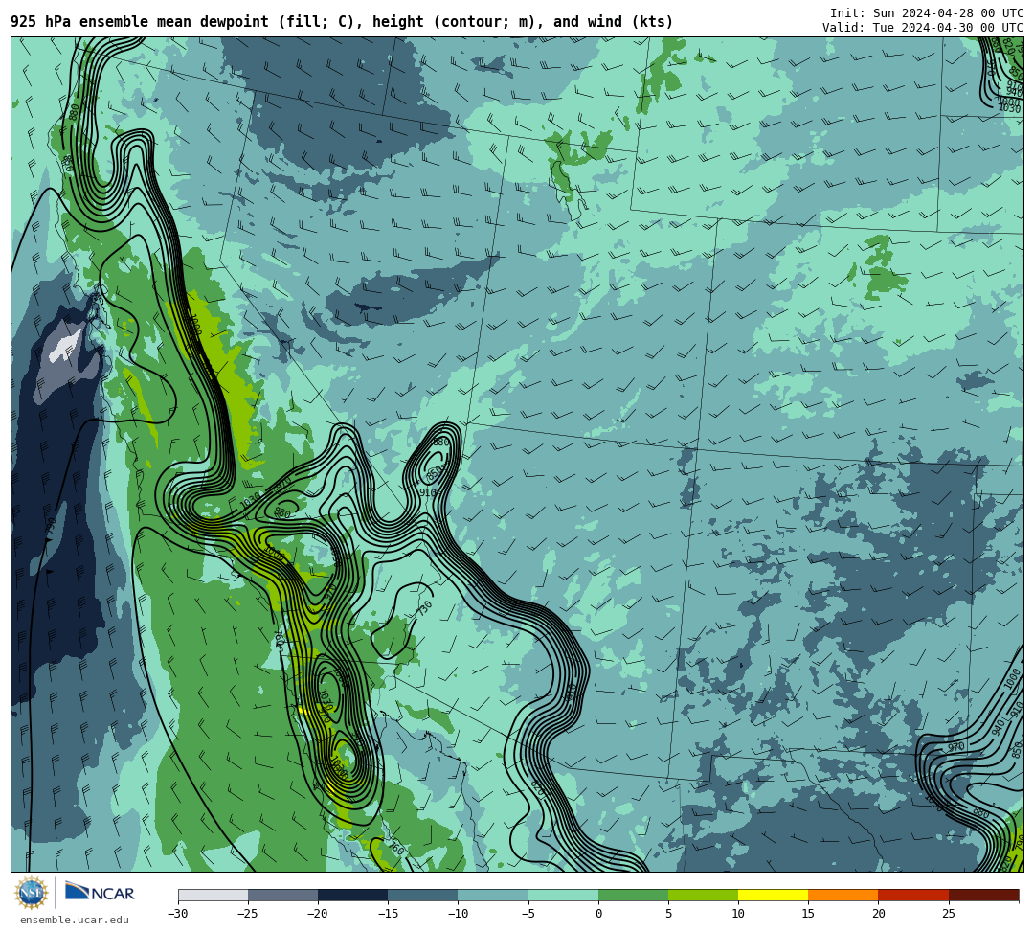Click the 10 to 15 yellow colorbar segment
Screen dimensions: 1034x932
click(x=773, y=895)
